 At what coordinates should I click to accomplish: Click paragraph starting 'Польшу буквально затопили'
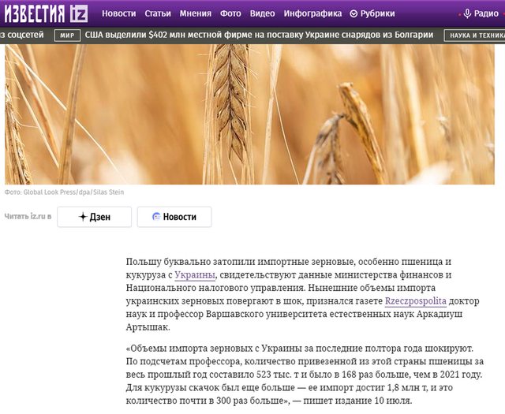tap(303, 294)
